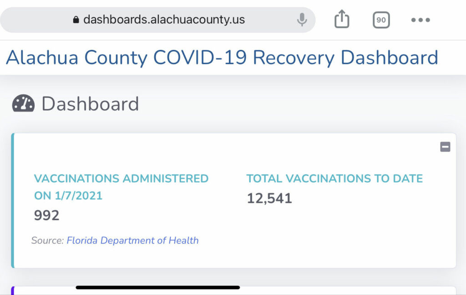Tap the home indicator bar at bottom

point(157,287)
